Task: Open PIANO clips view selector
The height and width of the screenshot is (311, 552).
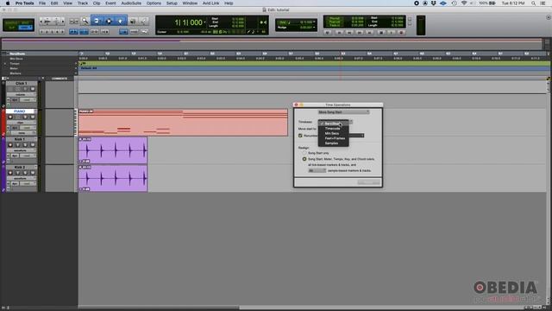Action: coord(21,123)
